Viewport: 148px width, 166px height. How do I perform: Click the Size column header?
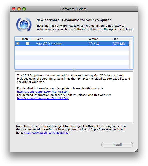tap(120, 39)
